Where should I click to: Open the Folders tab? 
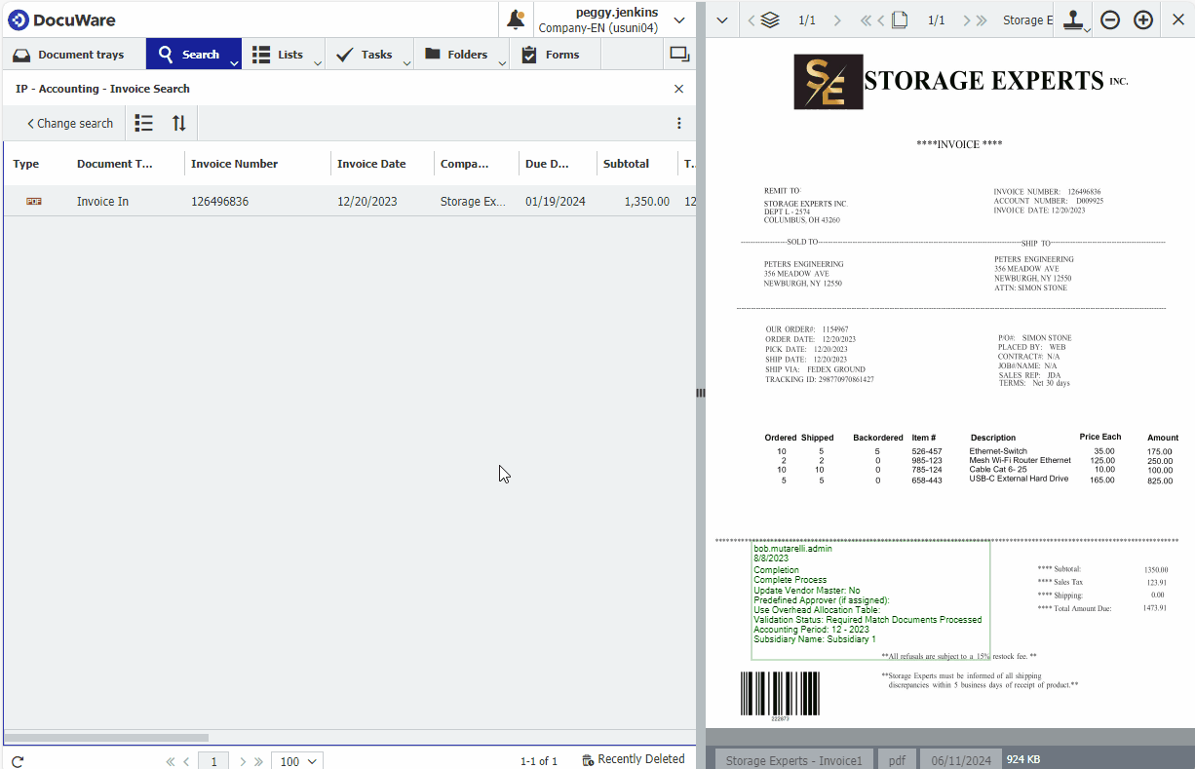456,55
